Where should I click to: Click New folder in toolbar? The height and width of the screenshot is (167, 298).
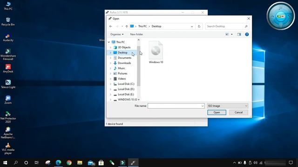click(x=136, y=34)
